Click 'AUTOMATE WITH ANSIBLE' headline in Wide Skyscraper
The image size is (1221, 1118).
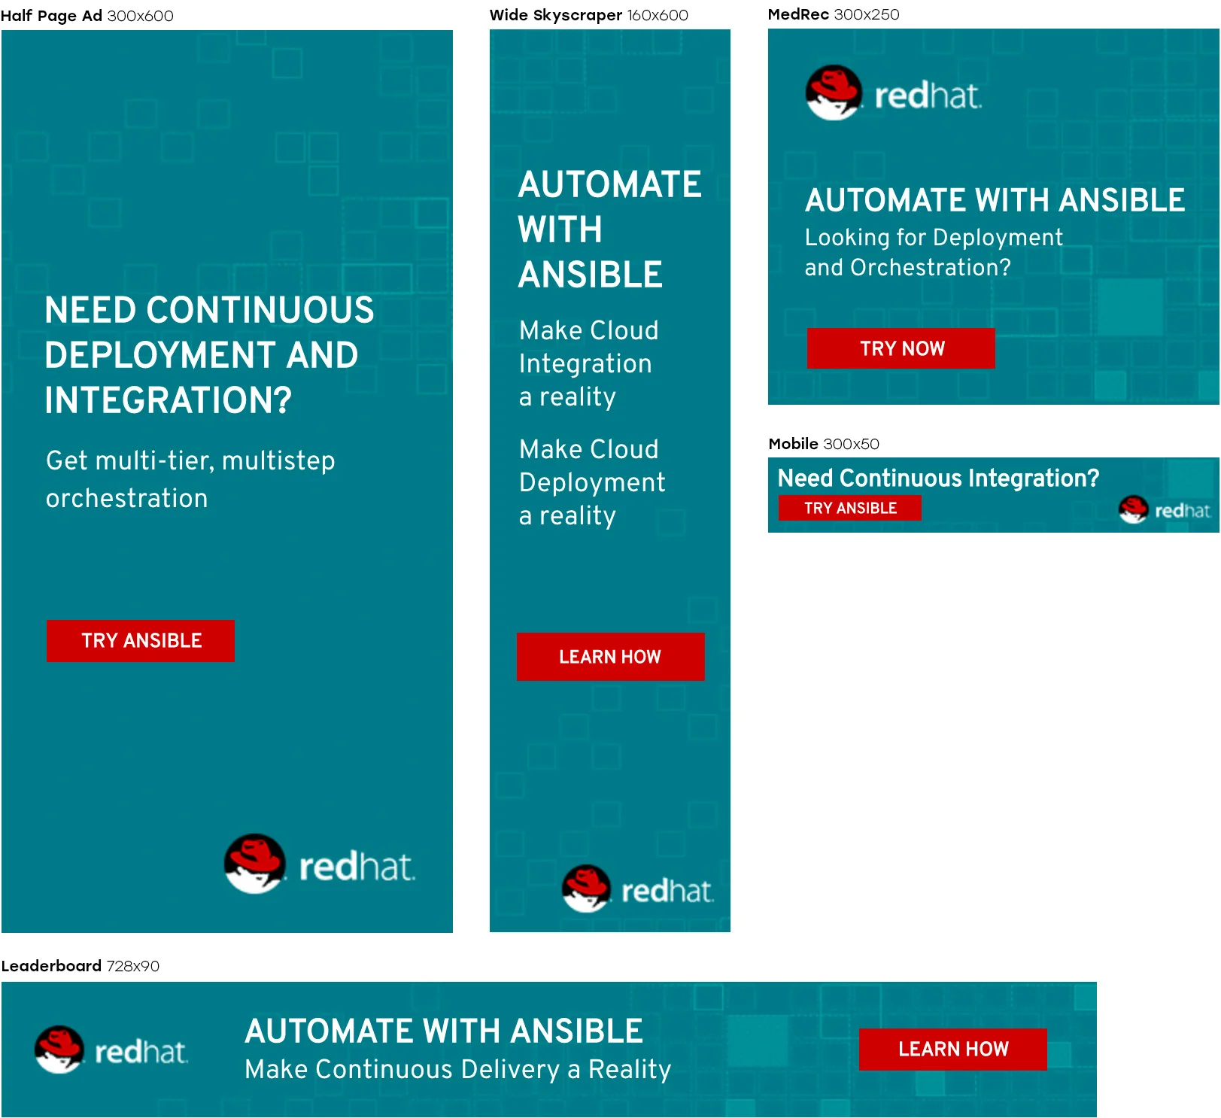point(609,229)
